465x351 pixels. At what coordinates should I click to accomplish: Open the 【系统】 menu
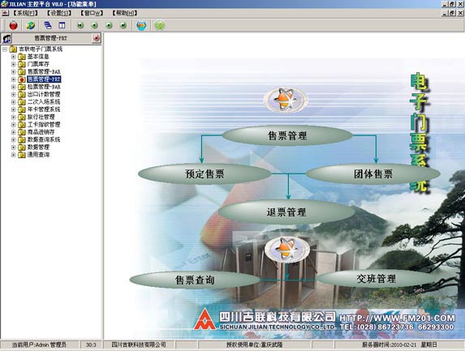click(x=25, y=13)
